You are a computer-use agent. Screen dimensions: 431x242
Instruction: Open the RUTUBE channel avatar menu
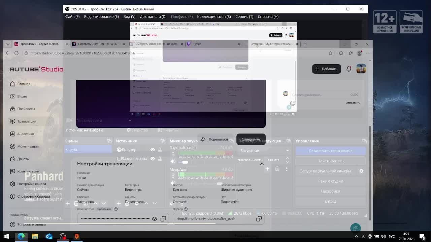click(361, 69)
